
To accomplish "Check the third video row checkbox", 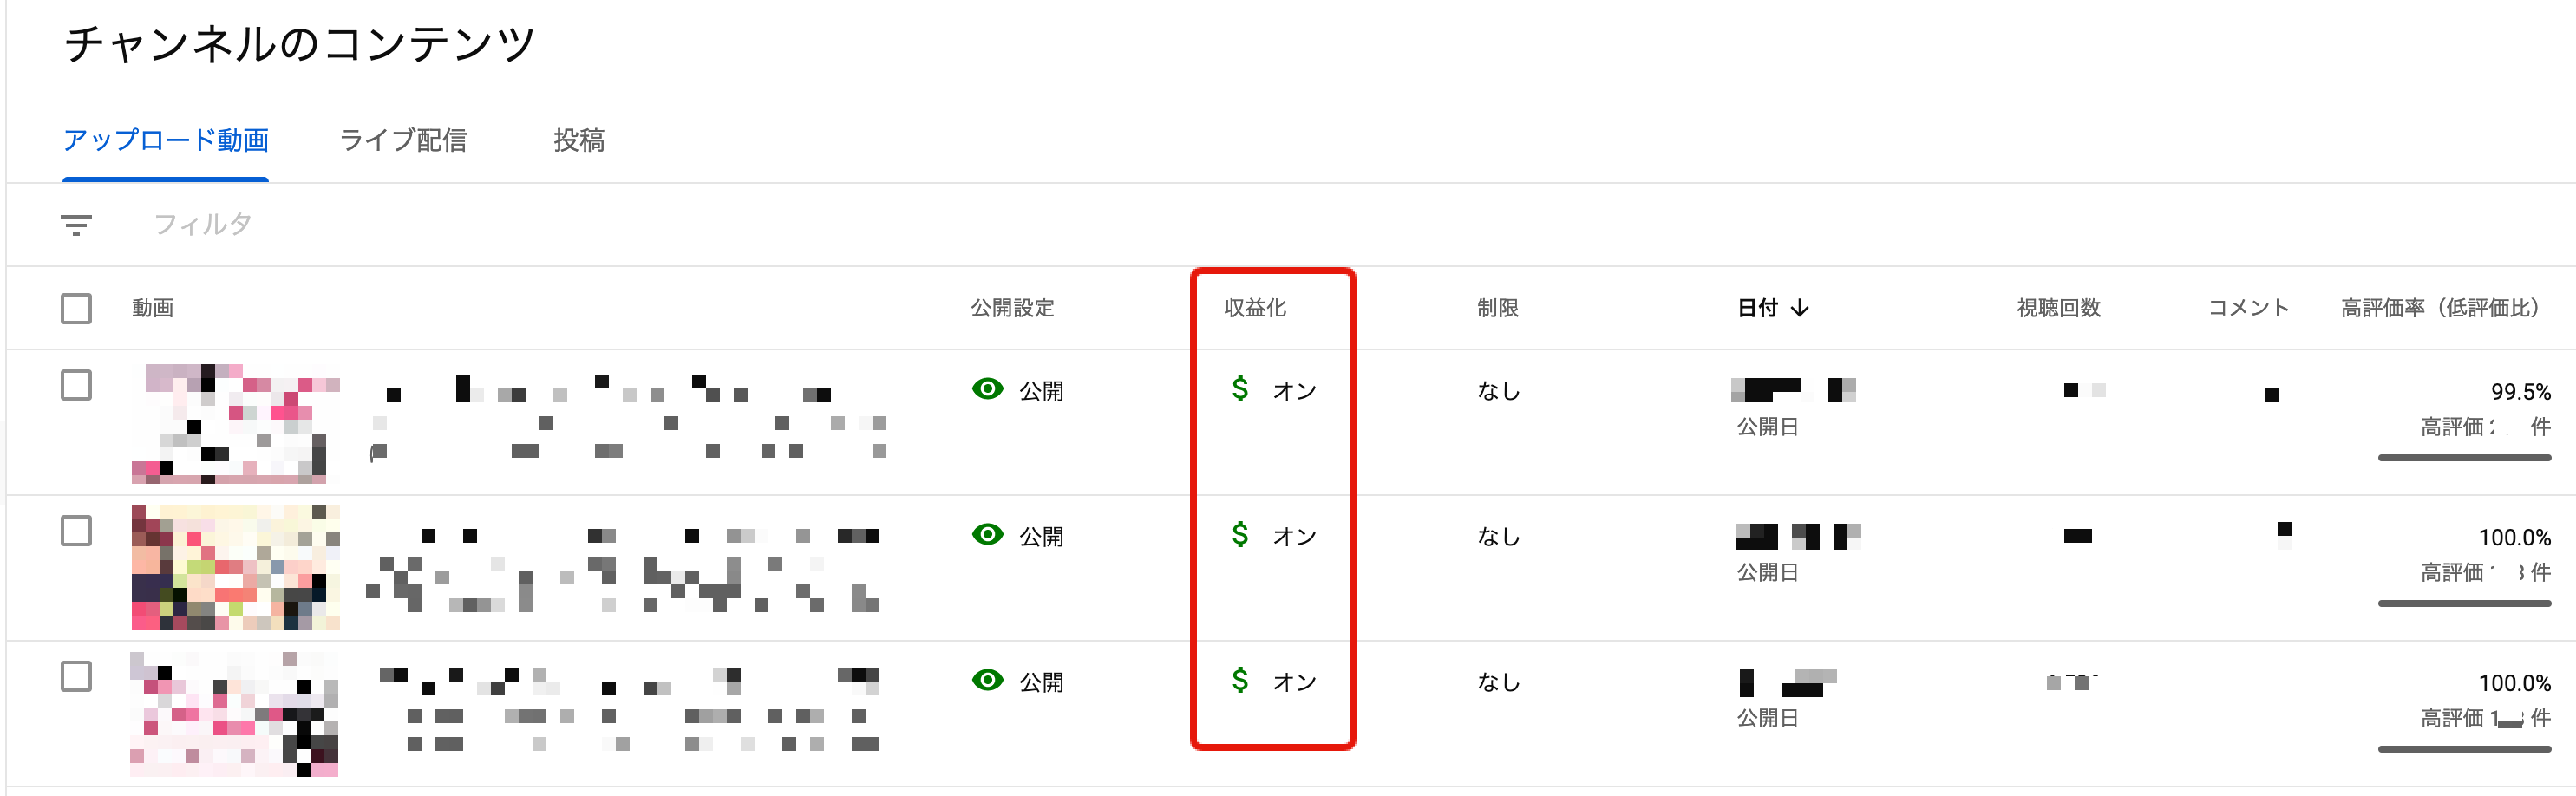I will (76, 677).
